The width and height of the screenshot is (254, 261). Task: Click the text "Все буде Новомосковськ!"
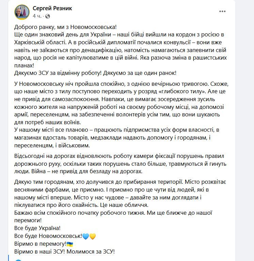(x=48, y=236)
